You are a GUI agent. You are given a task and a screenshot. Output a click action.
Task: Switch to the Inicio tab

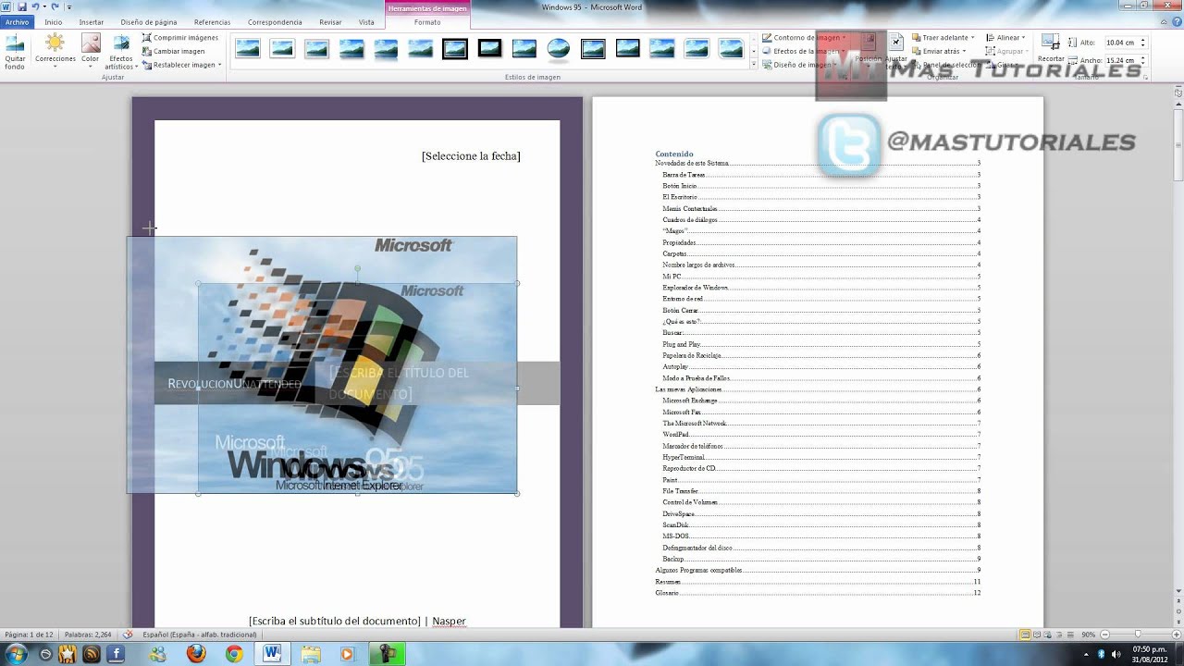[x=54, y=22]
